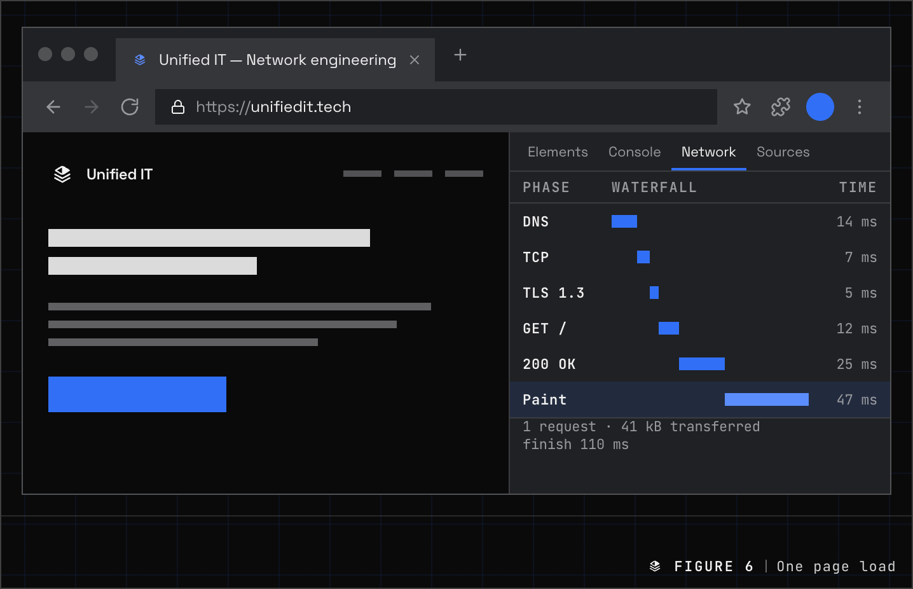Click the Paint waterfall bar
The image size is (913, 589).
coord(767,399)
